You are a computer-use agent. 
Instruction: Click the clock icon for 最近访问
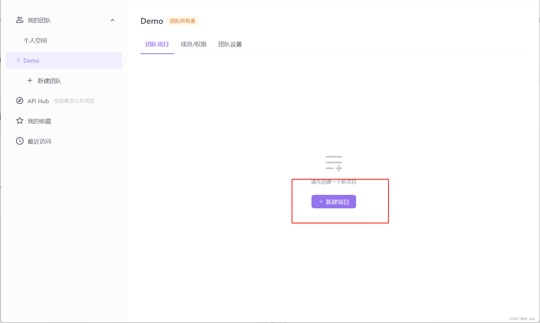(20, 141)
